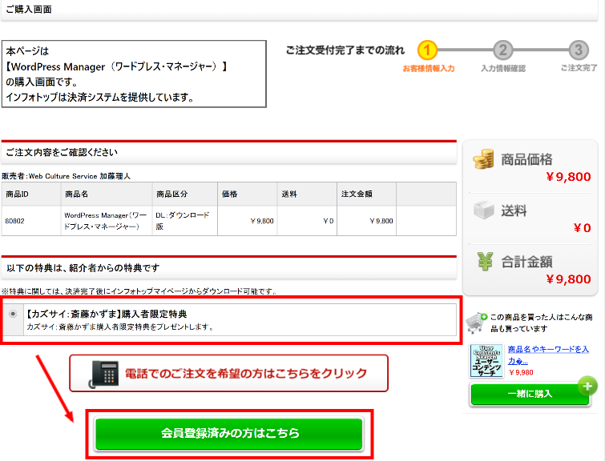
Task: Click the 合計金額 total ￥9,800 in sidebar
Action: click(x=568, y=279)
